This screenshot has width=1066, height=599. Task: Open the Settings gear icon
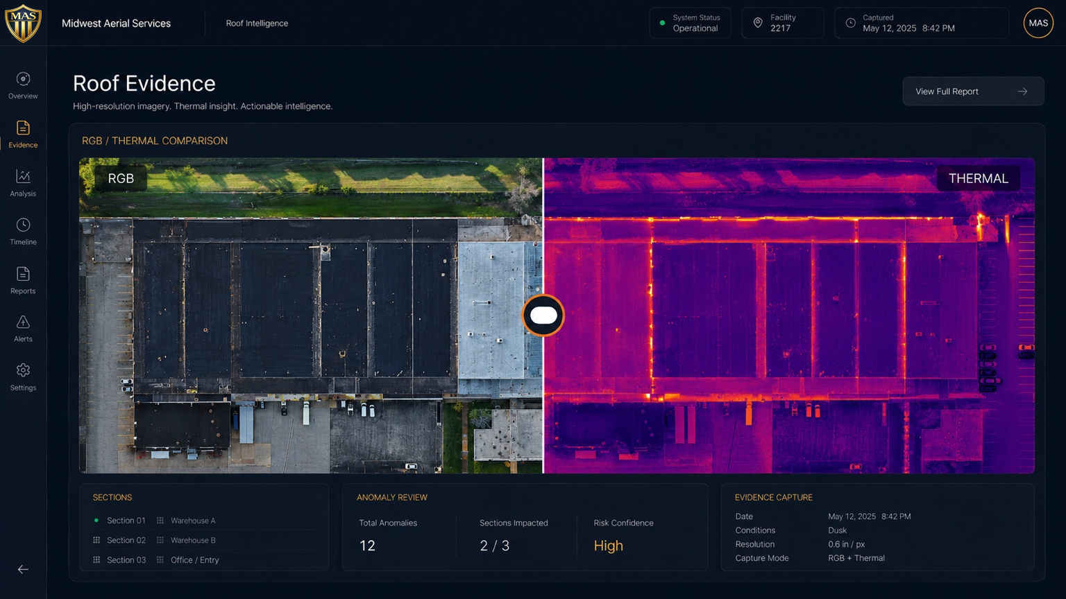coord(23,370)
